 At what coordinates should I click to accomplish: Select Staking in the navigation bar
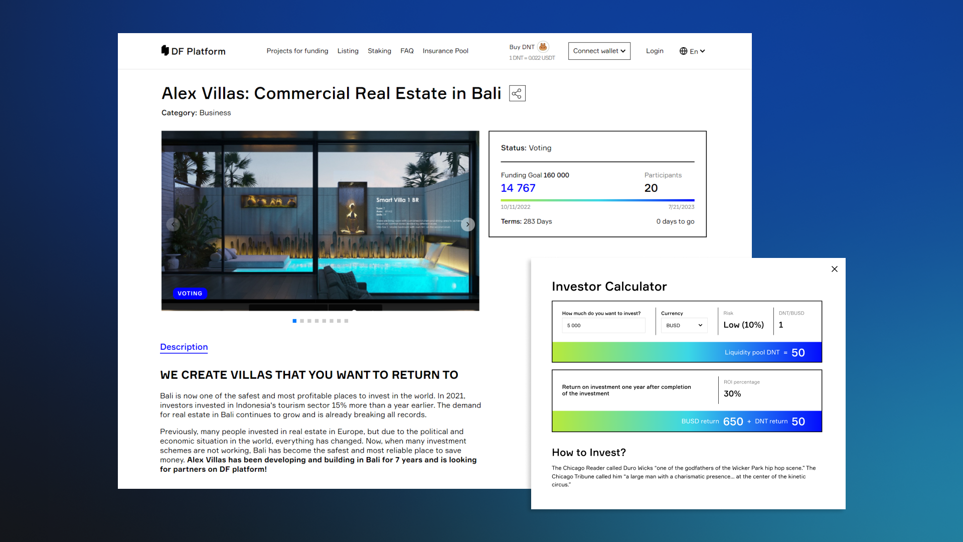click(379, 51)
